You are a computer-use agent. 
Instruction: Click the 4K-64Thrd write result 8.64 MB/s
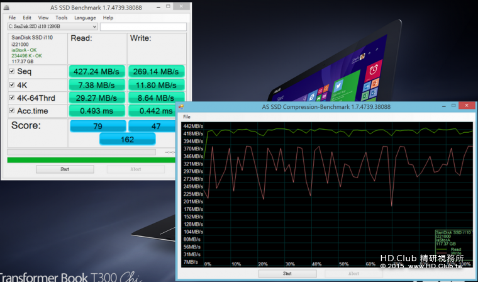click(156, 98)
